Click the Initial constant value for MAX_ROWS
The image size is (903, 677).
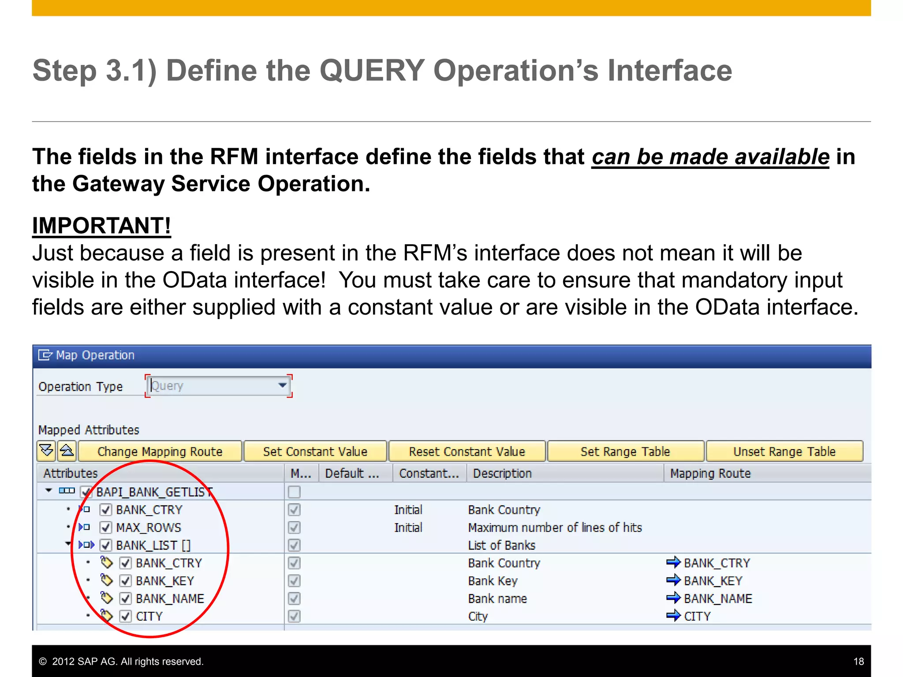[x=408, y=528]
